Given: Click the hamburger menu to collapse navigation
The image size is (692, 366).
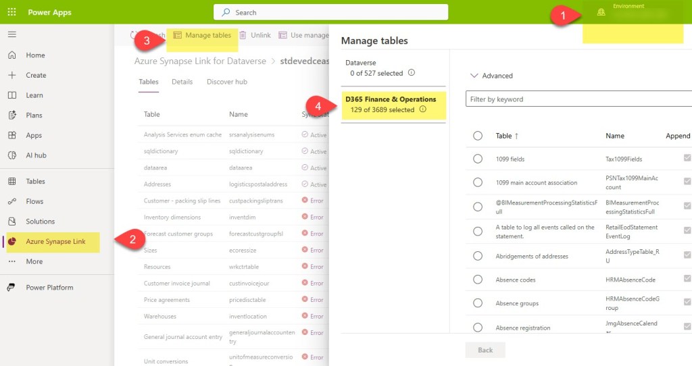Looking at the screenshot, I should [x=12, y=34].
